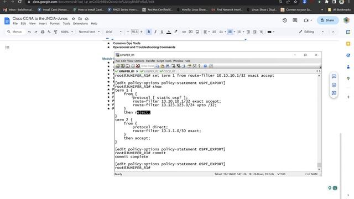Open the text color picker
The width and height of the screenshot is (354, 199).
click(x=169, y=32)
